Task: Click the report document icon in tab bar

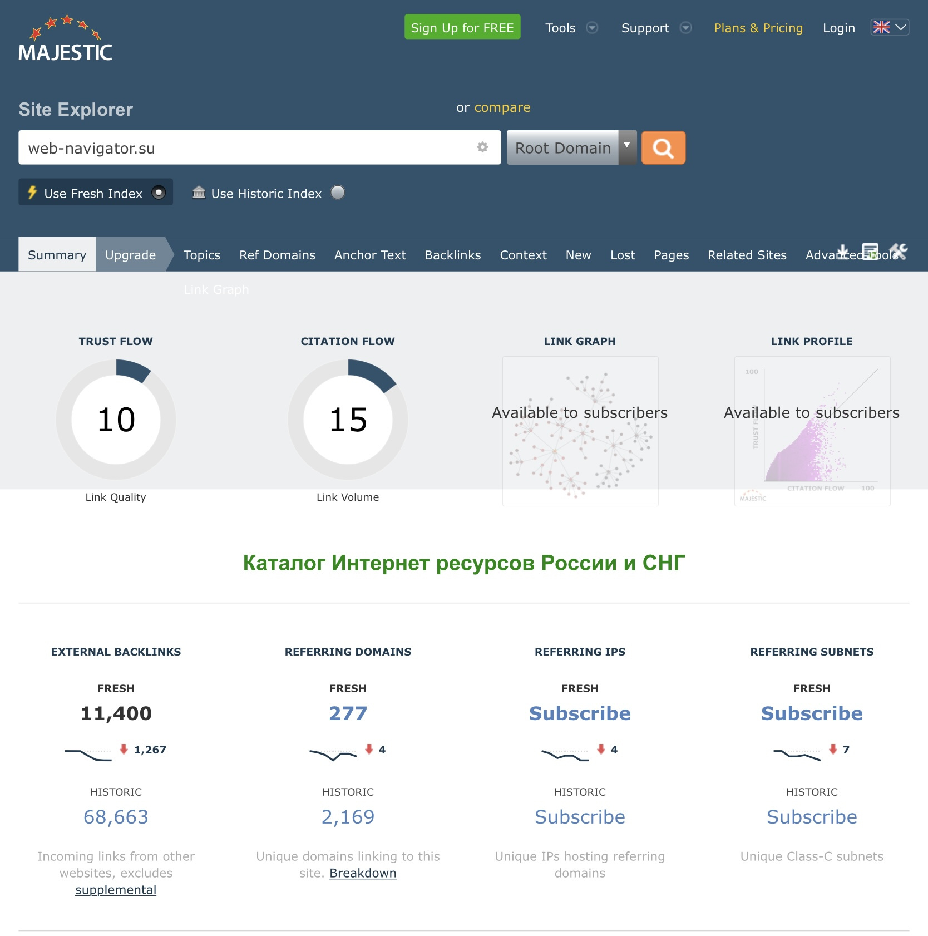Action: 870,252
